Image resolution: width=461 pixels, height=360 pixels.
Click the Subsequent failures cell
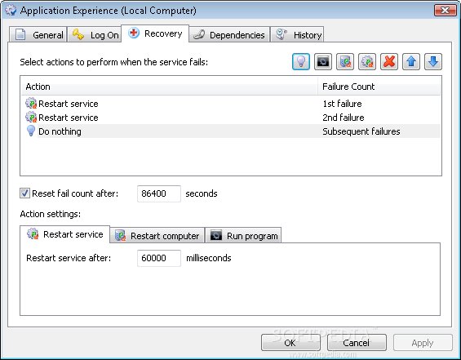pyautogui.click(x=361, y=131)
